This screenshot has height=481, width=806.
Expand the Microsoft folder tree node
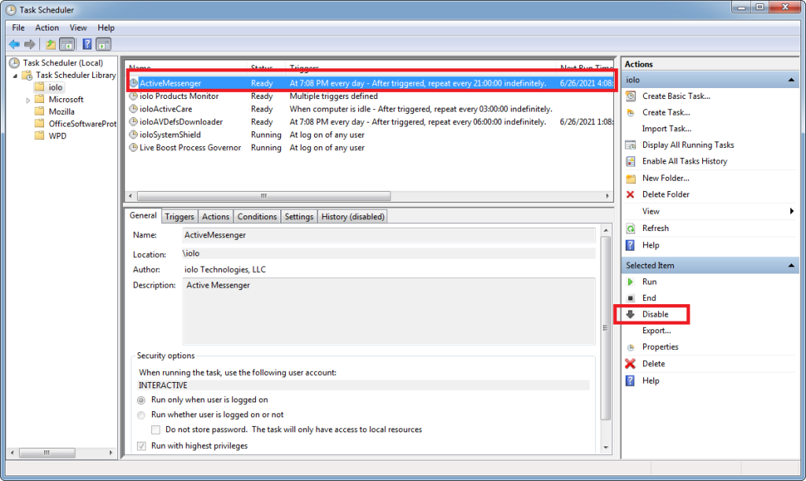[x=28, y=100]
